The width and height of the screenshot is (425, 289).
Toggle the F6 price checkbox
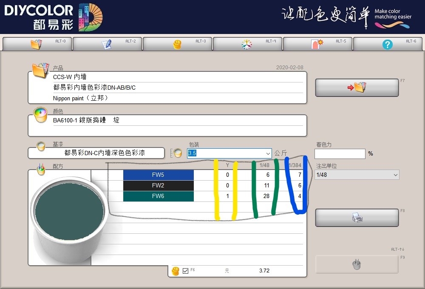[x=185, y=271]
